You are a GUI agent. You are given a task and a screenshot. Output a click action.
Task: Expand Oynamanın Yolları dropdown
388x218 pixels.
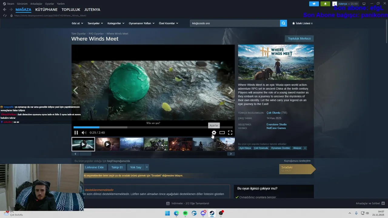pyautogui.click(x=142, y=23)
